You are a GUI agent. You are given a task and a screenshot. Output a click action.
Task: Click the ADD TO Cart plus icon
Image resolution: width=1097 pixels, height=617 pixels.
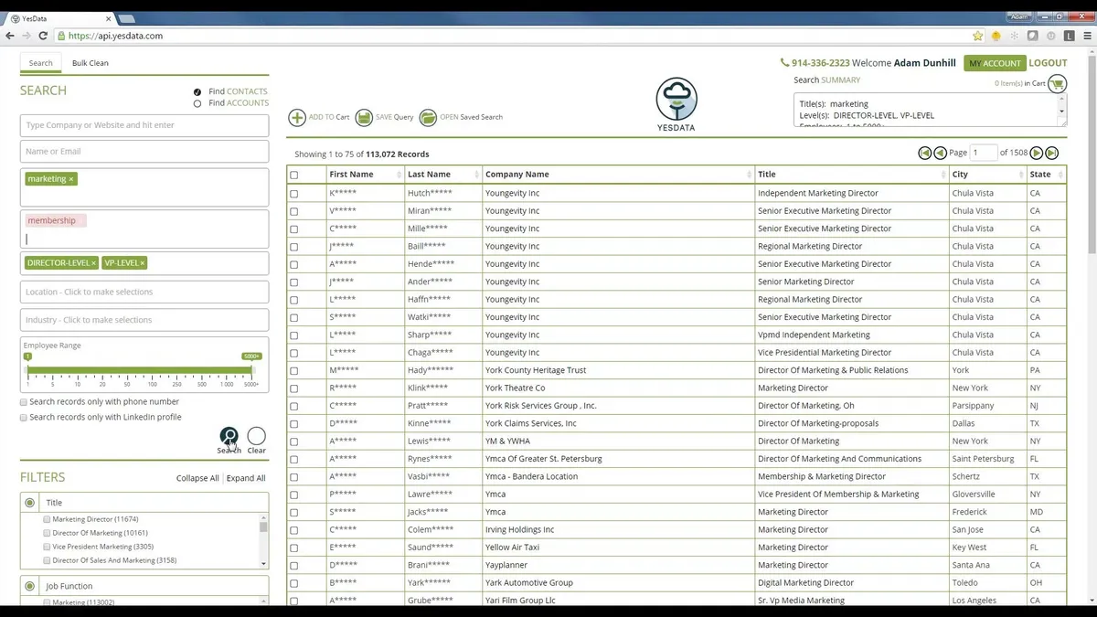click(x=297, y=117)
